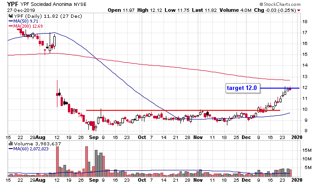Click the 'Sep' label on price axis
This screenshot has width=319, height=184.
[x=94, y=137]
